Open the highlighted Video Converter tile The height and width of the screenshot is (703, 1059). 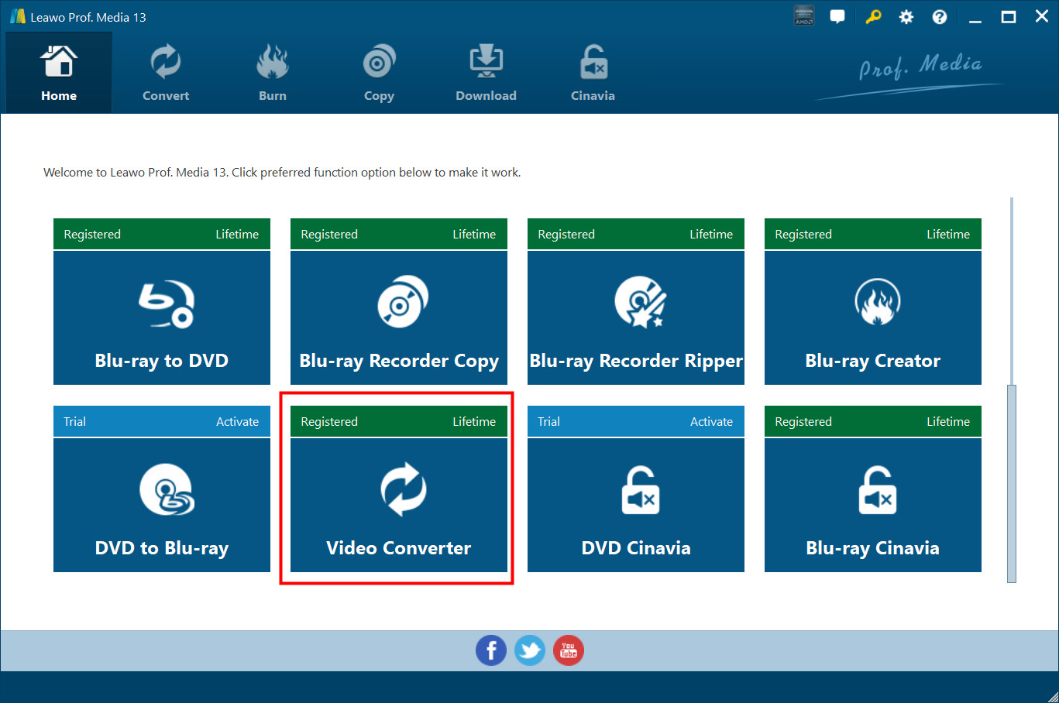[398, 505]
